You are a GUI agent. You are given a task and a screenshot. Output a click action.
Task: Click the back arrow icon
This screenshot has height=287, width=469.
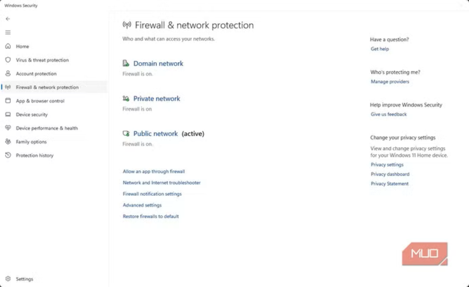click(8, 19)
